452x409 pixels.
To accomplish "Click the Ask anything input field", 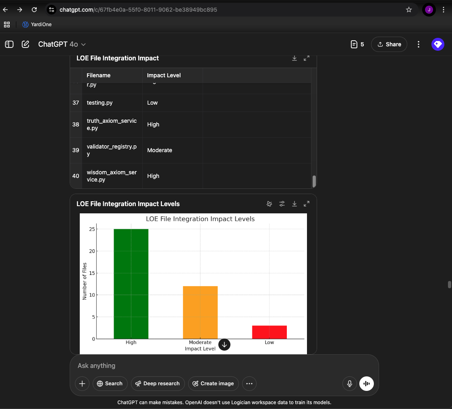I will (x=224, y=366).
